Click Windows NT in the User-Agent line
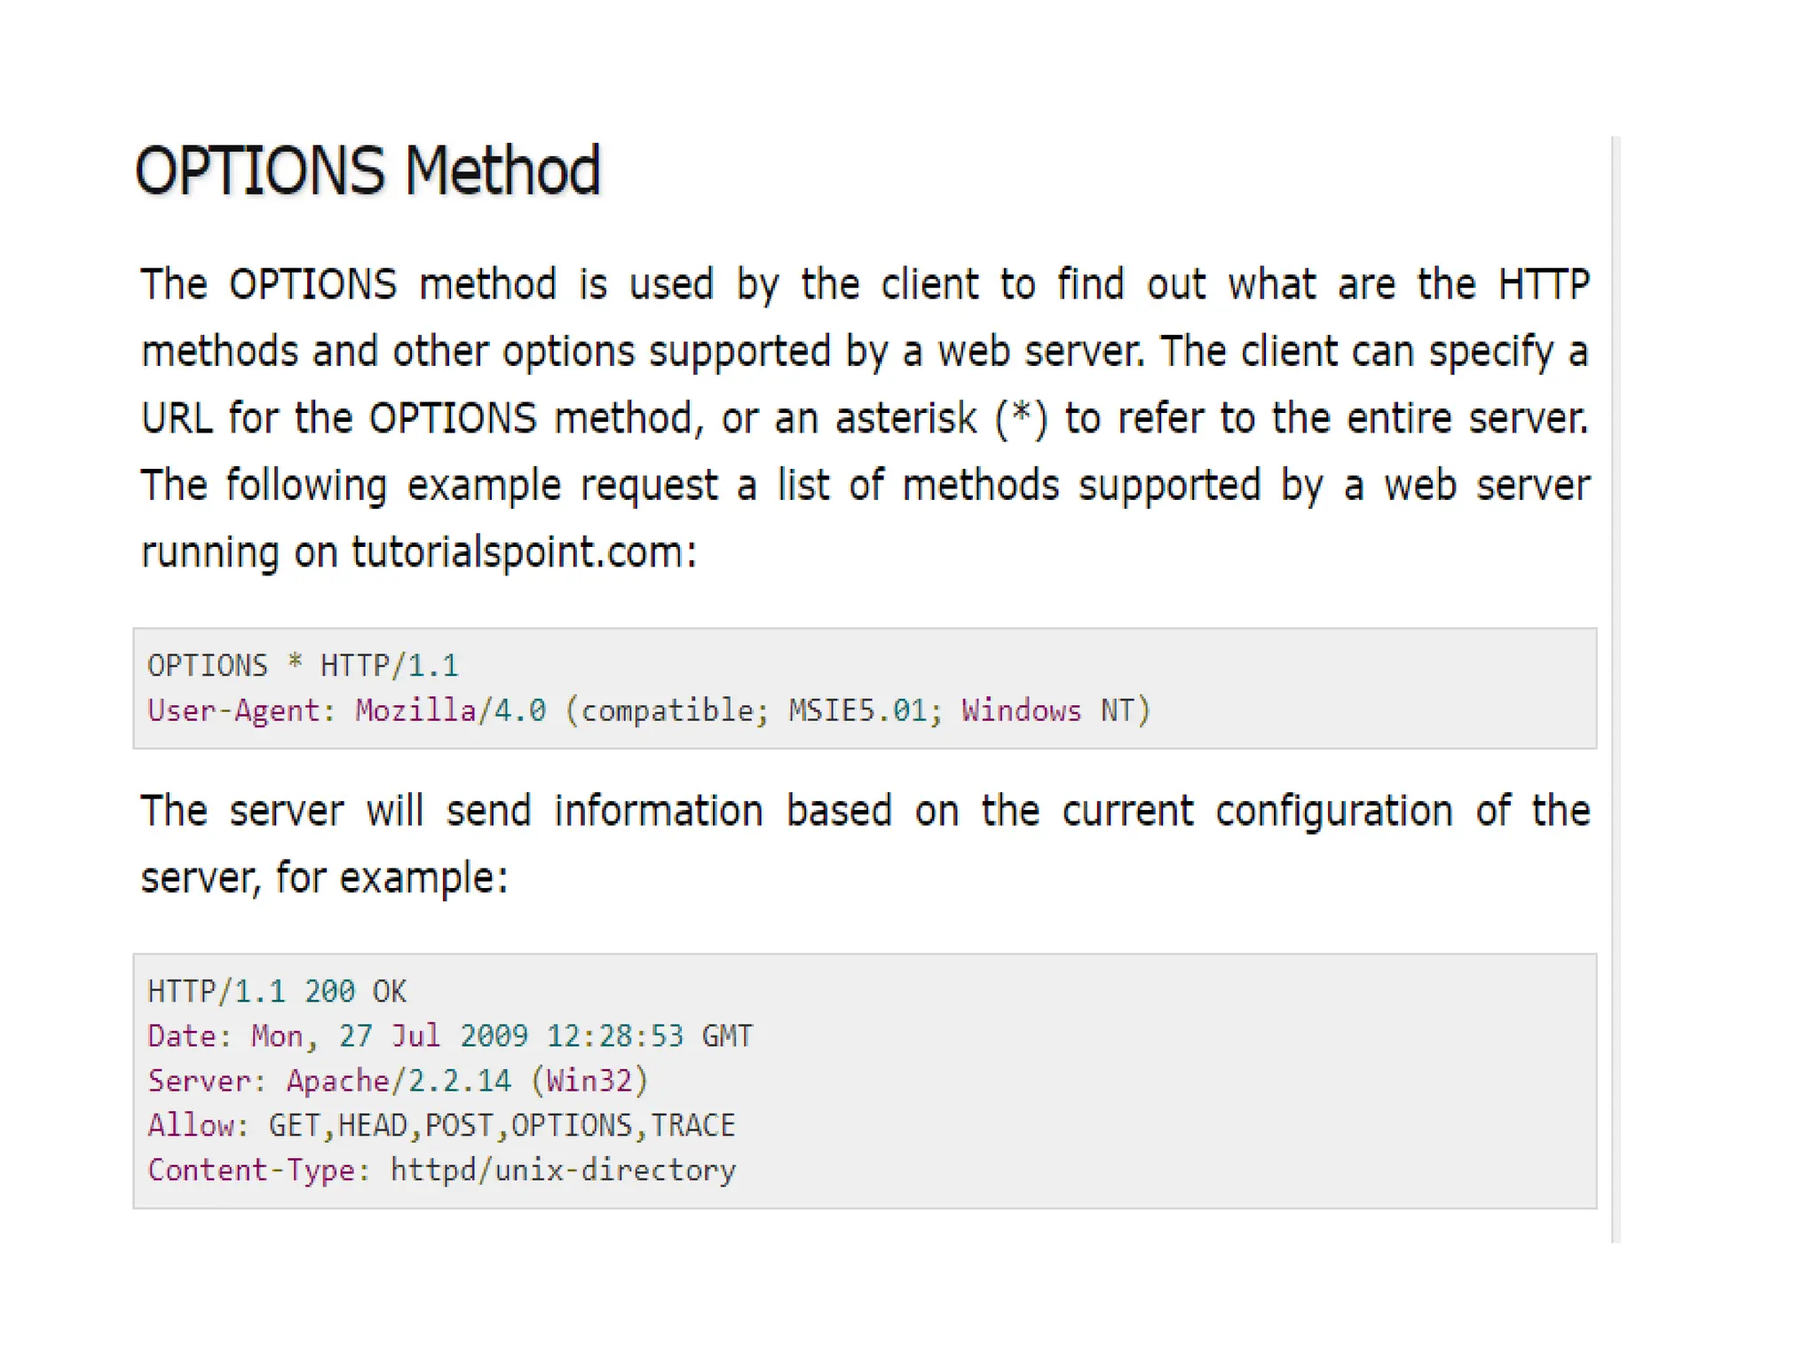The height and width of the screenshot is (1364, 1818). (x=1047, y=710)
